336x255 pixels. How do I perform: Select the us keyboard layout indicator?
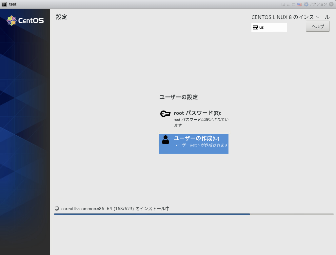[x=269, y=27]
